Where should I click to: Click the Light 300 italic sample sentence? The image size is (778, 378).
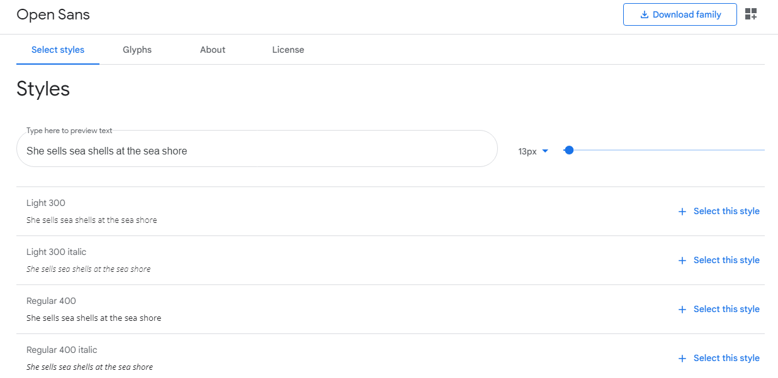point(89,269)
